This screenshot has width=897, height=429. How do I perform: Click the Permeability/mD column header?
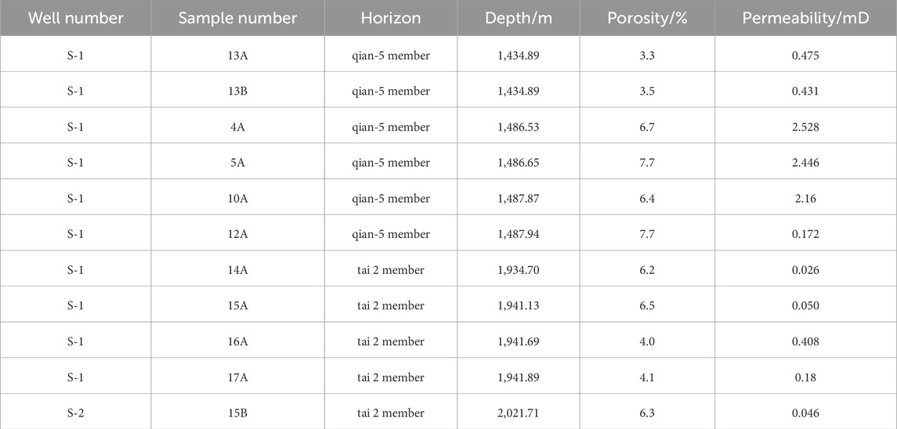[805, 18]
